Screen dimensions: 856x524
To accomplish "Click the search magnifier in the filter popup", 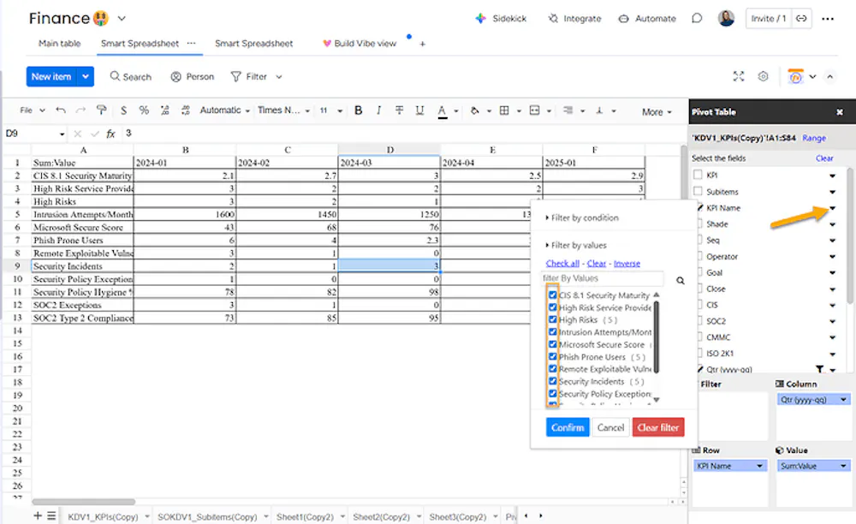I will tap(681, 281).
